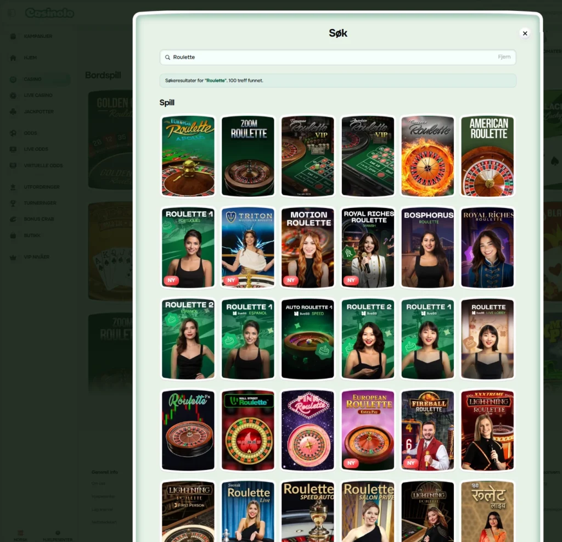This screenshot has width=562, height=542.
Task: Open European Roulette VIP game
Action: click(308, 155)
